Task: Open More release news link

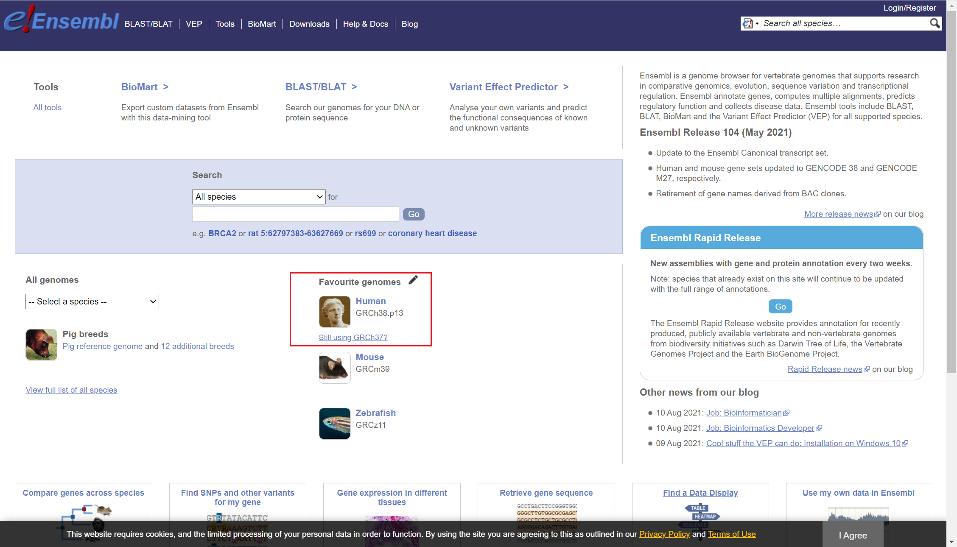Action: coord(839,214)
